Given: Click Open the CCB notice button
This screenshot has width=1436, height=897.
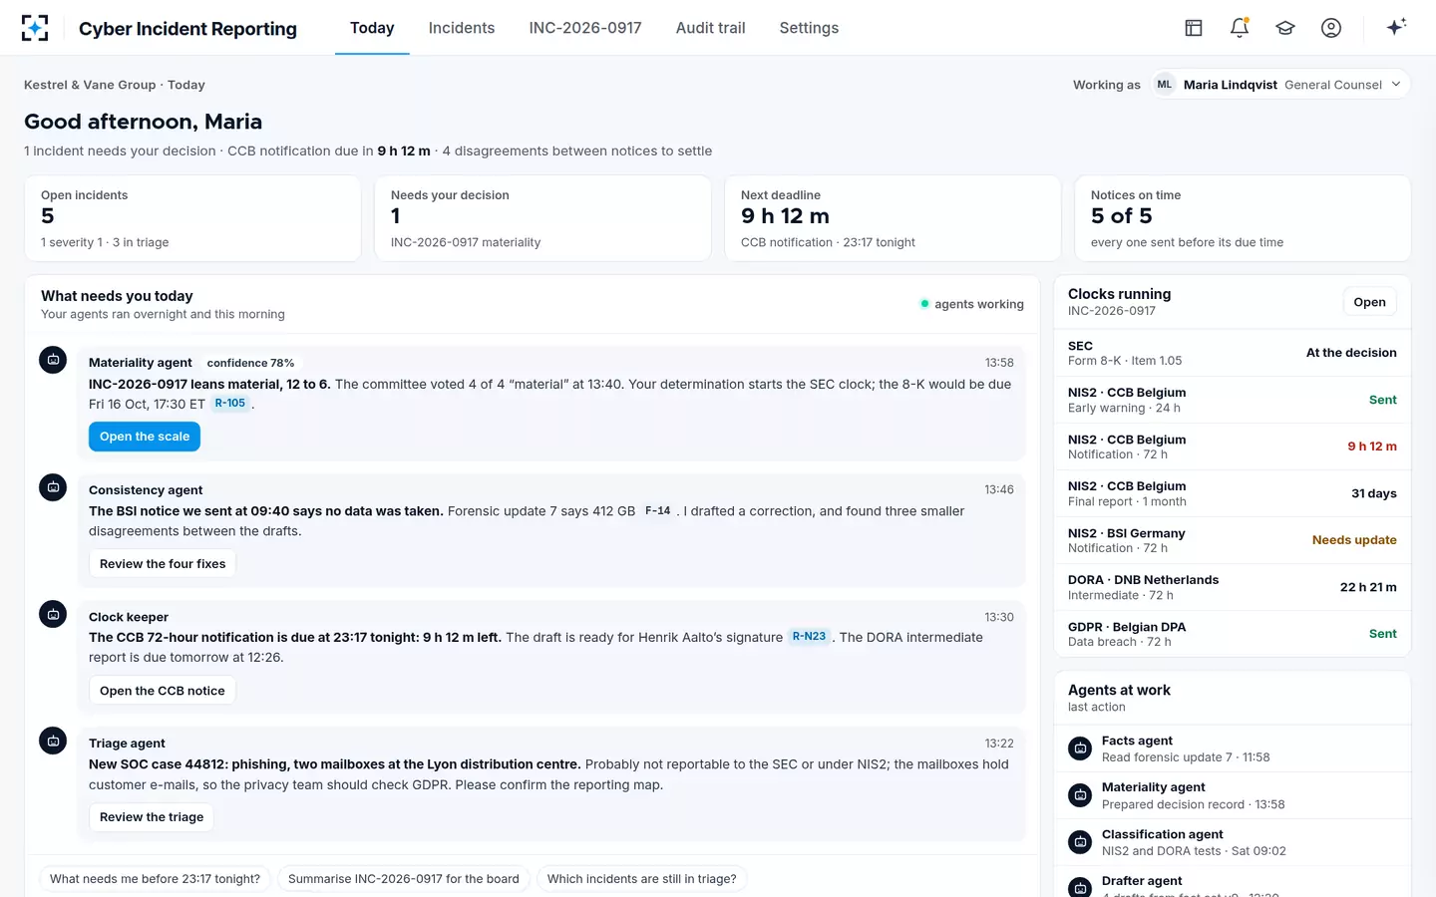Looking at the screenshot, I should coord(163,691).
